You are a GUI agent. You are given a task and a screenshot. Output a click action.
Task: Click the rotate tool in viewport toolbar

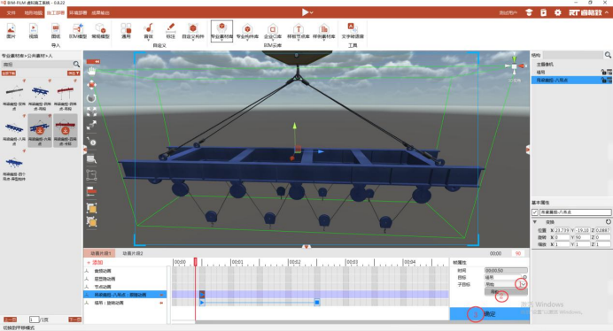91,97
